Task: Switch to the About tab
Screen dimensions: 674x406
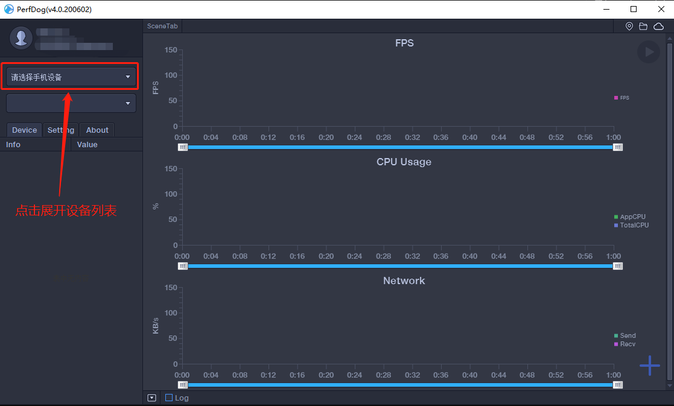Action: (x=97, y=130)
